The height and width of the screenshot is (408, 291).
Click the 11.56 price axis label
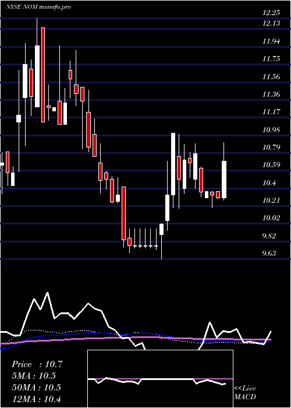point(271,77)
